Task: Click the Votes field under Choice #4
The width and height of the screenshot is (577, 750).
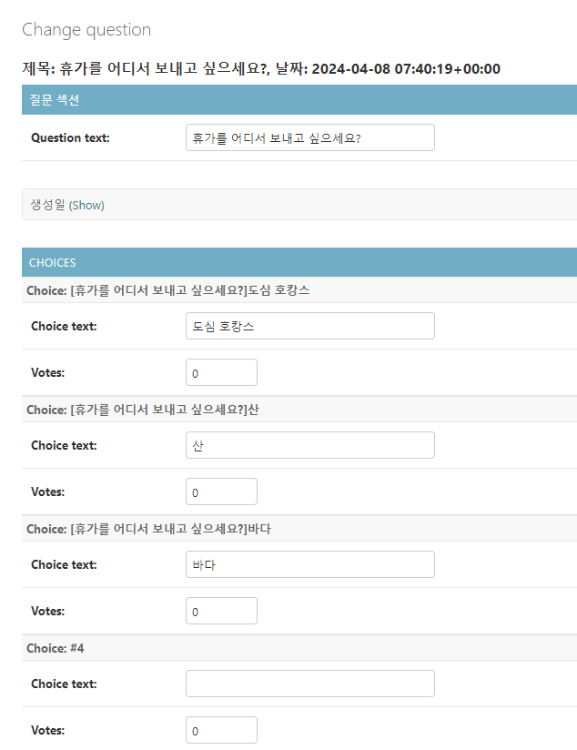Action: click(221, 730)
